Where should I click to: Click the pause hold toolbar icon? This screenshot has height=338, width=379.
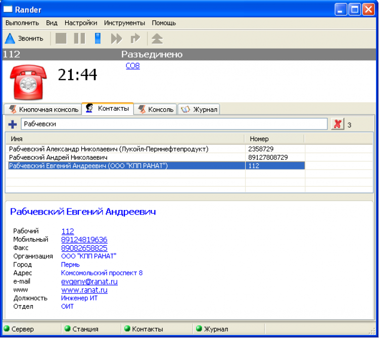point(79,38)
